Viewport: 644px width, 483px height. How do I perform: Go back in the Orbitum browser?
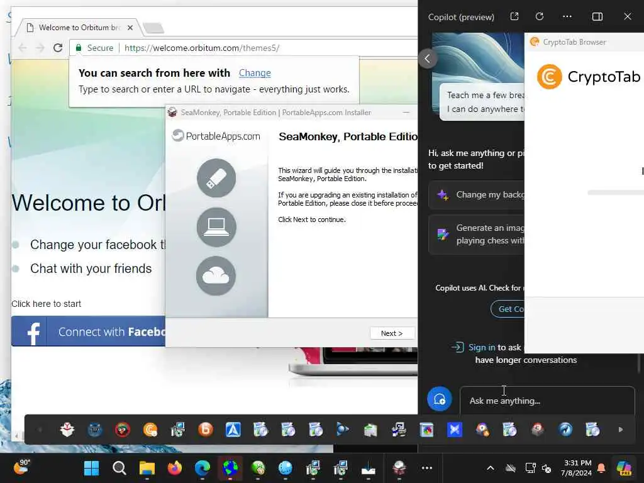23,48
